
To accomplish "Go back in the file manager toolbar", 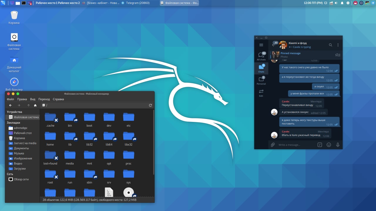I will 11,105.
